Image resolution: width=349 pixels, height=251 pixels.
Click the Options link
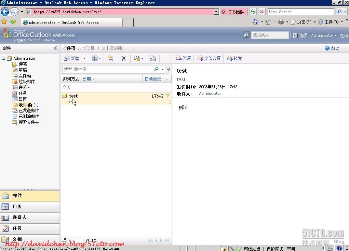(300, 35)
